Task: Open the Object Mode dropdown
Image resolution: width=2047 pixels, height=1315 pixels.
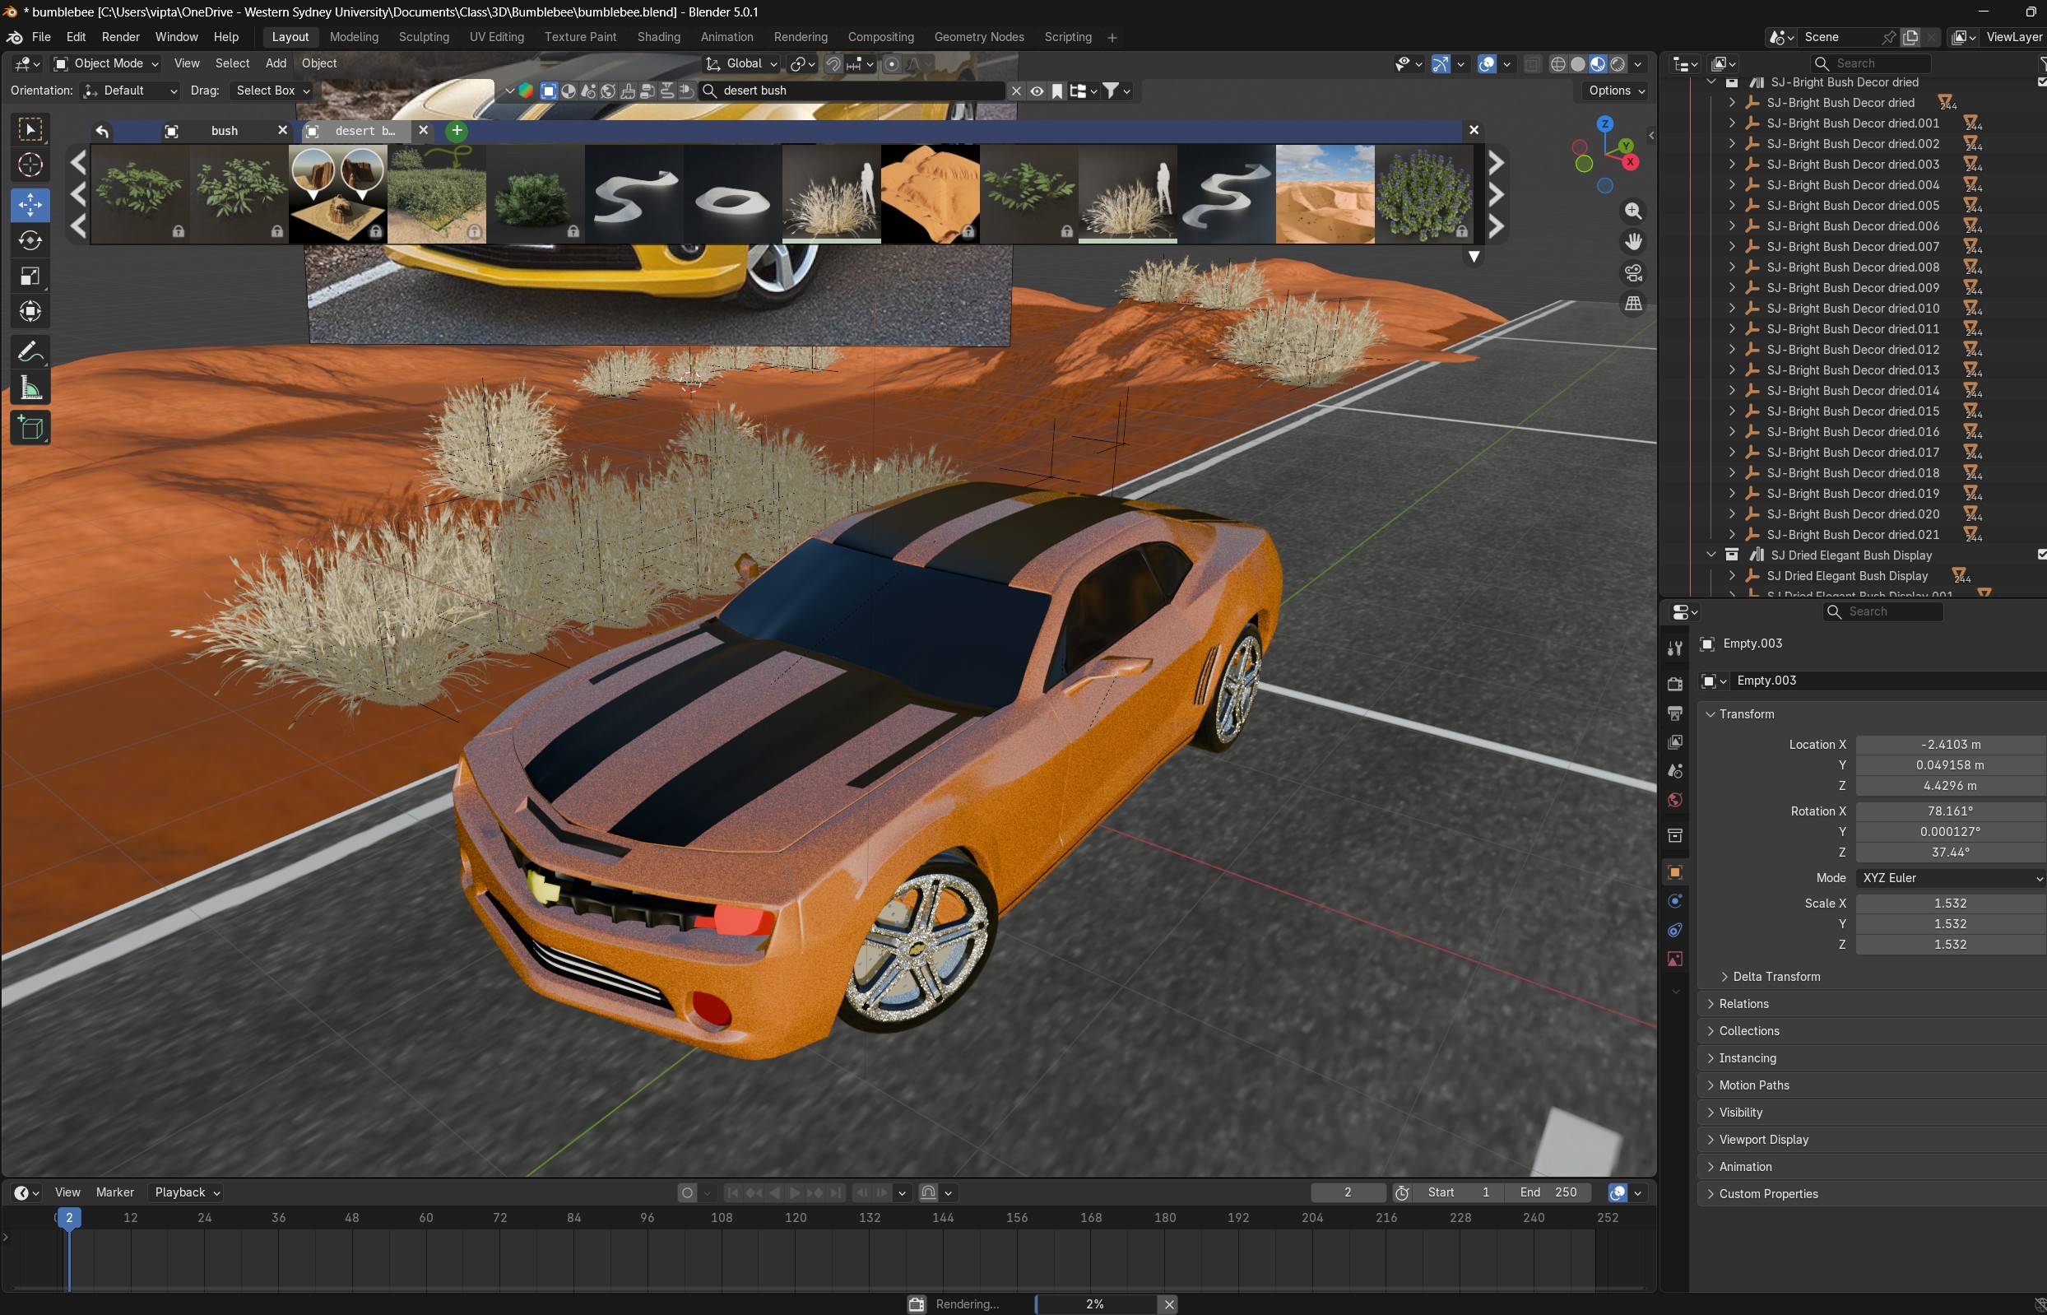Action: 107,63
